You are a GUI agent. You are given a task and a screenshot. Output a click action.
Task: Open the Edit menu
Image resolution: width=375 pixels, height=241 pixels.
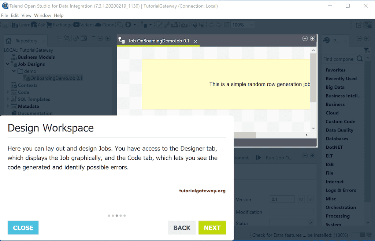point(15,15)
